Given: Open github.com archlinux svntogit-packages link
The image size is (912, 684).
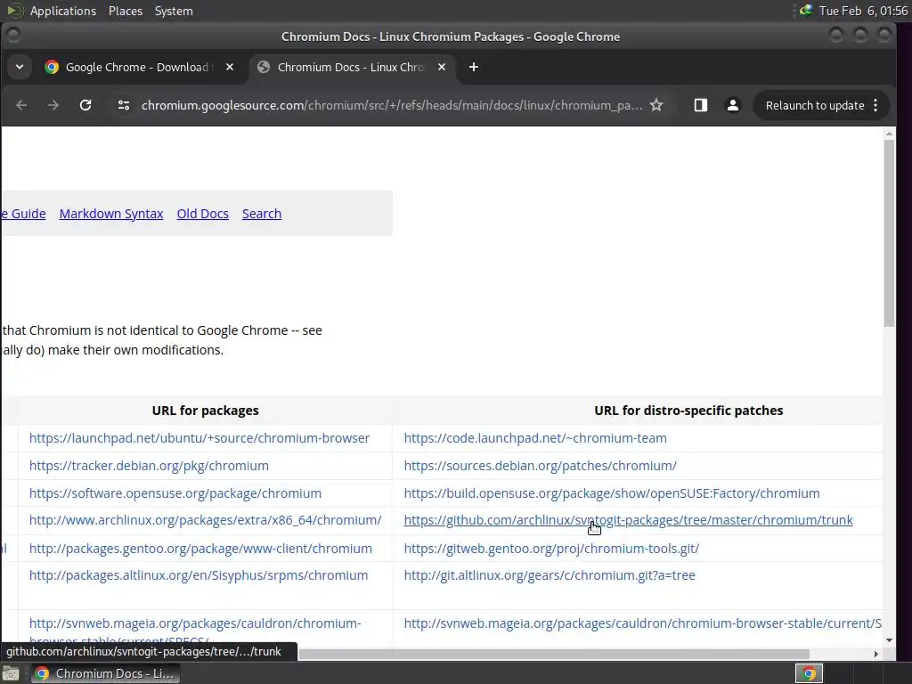Looking at the screenshot, I should pos(628,520).
